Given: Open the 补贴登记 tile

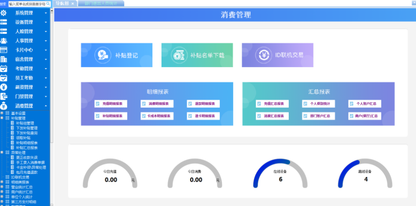Looking at the screenshot, I should click(117, 55).
